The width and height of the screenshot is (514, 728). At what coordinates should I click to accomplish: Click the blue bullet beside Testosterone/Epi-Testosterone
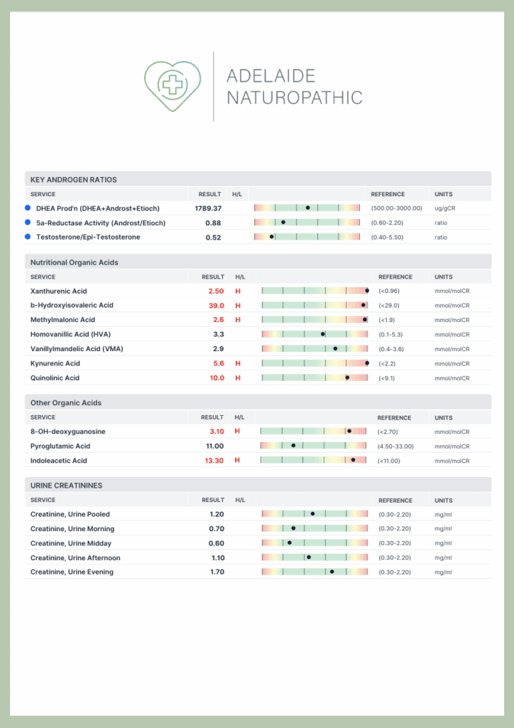click(x=28, y=237)
